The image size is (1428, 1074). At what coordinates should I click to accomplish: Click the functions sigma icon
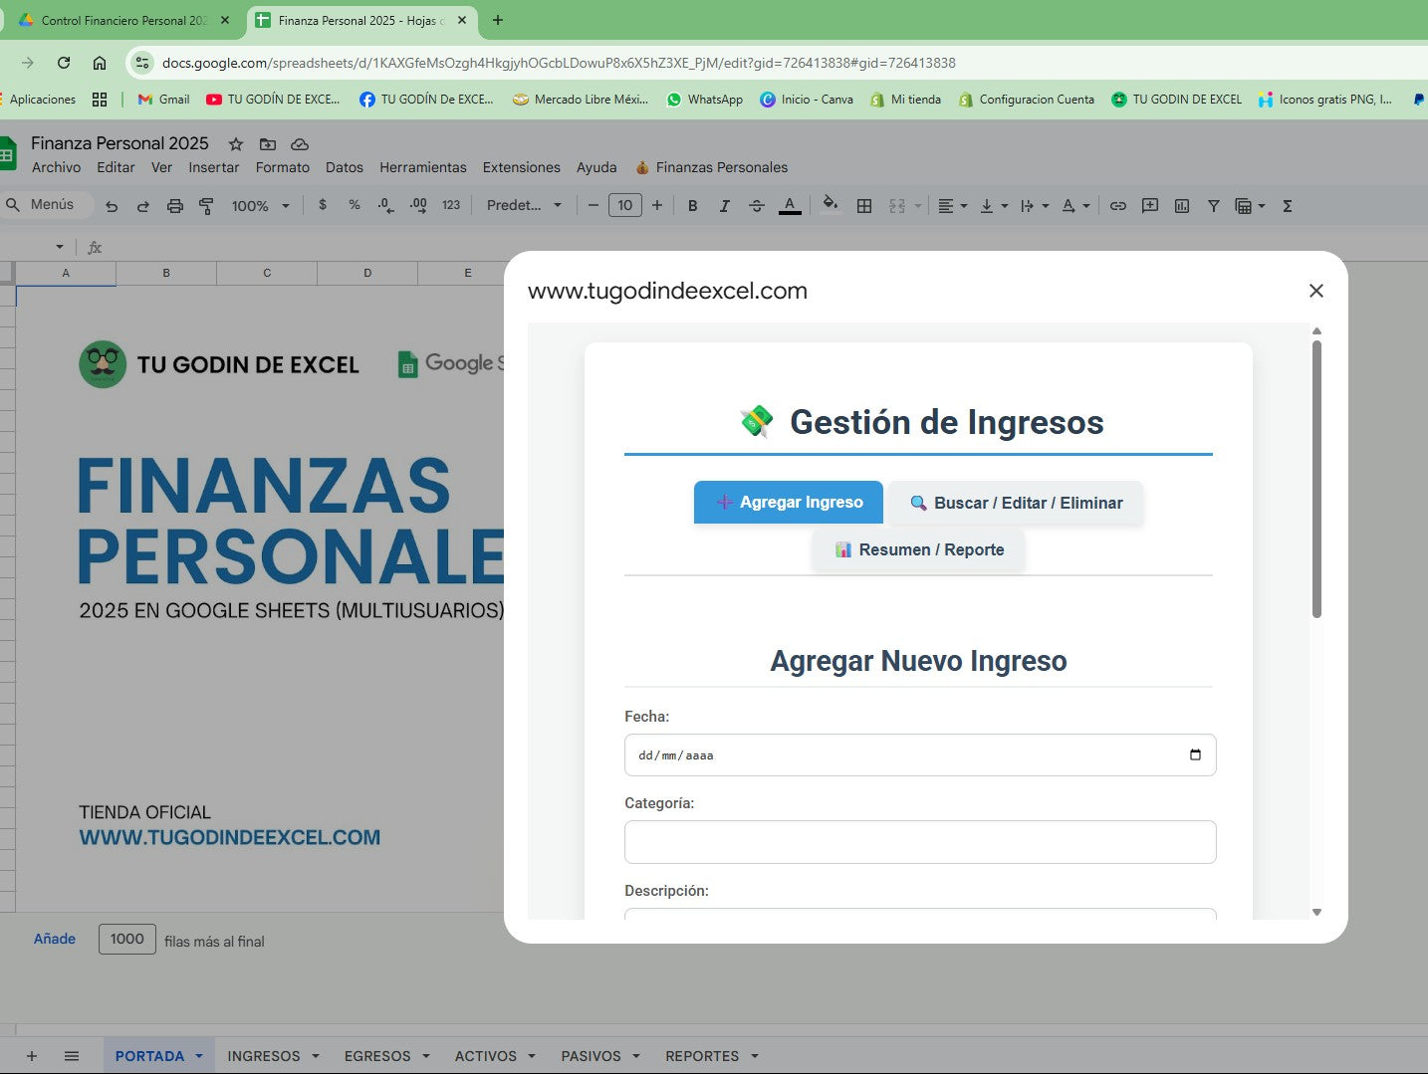click(1287, 206)
